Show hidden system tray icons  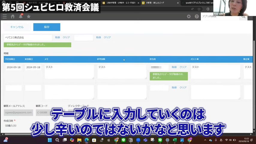(x=205, y=140)
